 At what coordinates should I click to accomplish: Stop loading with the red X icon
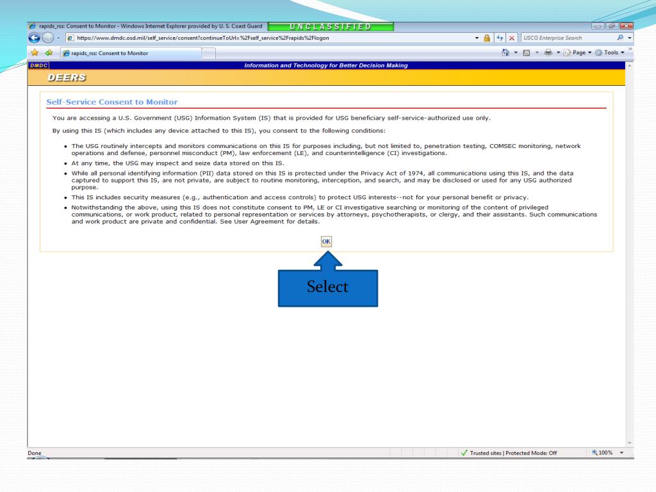coord(512,38)
